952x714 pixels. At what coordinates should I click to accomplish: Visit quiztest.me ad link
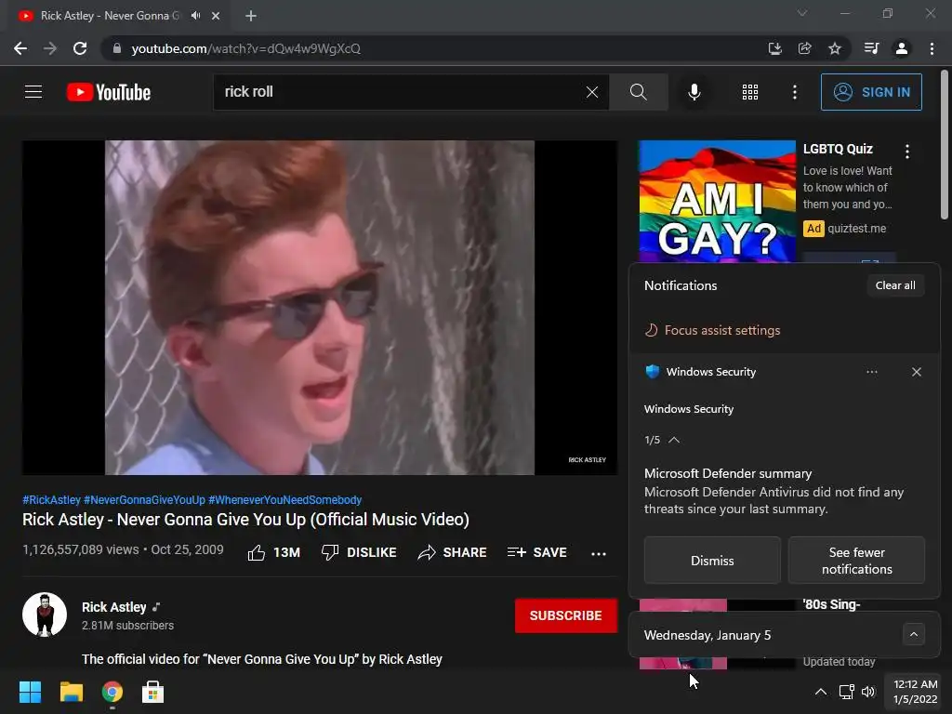856,229
